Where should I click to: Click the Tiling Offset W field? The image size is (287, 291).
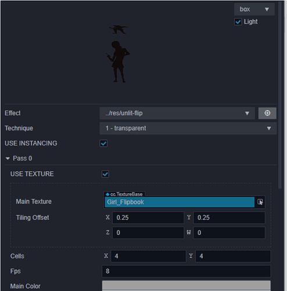pyautogui.click(x=229, y=233)
